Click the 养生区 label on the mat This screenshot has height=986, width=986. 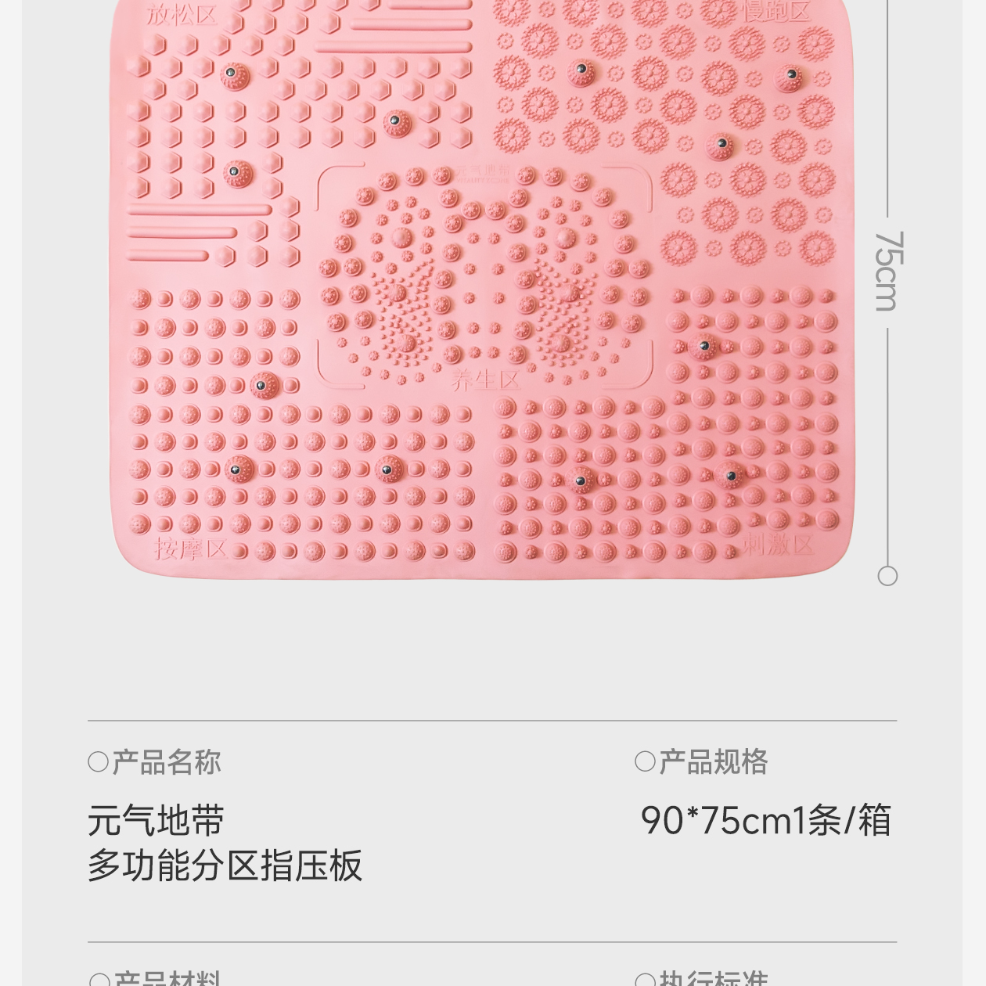pyautogui.click(x=485, y=380)
